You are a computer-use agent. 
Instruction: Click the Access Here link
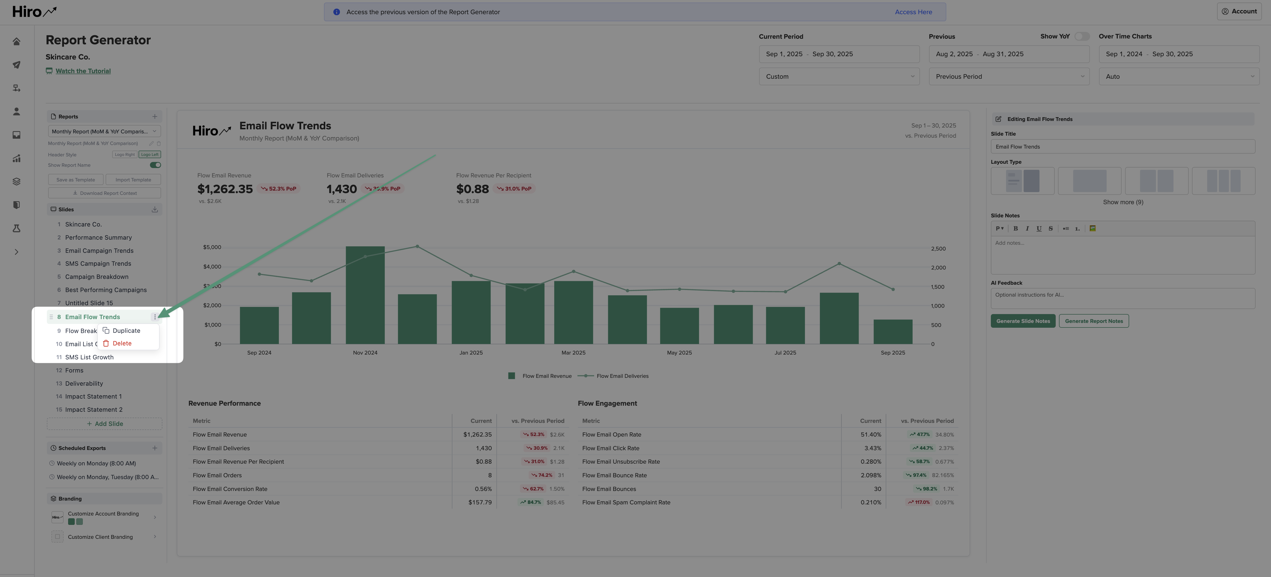pos(913,12)
